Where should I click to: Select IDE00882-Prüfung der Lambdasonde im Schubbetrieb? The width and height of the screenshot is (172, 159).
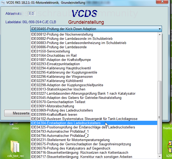click(94, 39)
